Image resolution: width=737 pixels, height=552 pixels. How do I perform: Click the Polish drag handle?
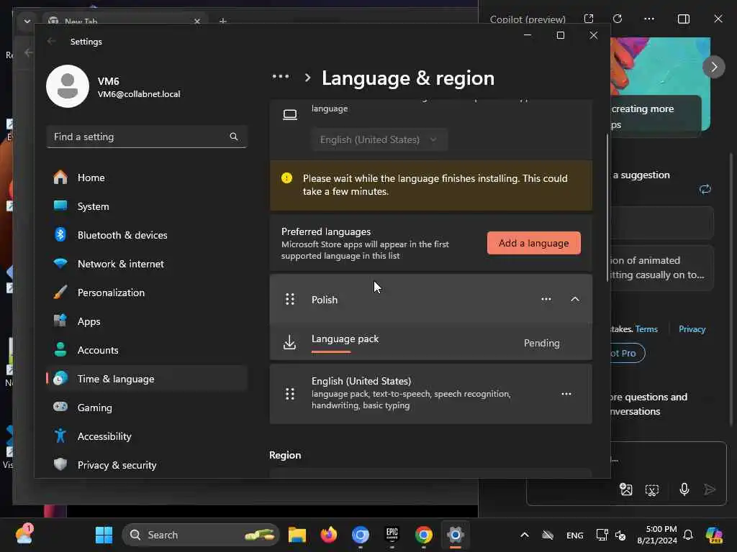click(x=290, y=299)
